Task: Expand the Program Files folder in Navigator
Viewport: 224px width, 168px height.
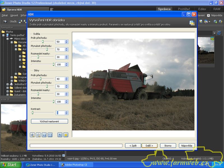Action: (12, 77)
